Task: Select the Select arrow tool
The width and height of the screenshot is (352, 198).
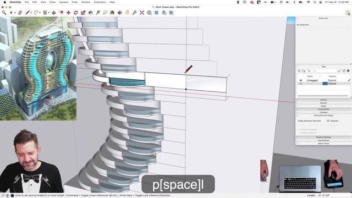Action: click(11, 13)
